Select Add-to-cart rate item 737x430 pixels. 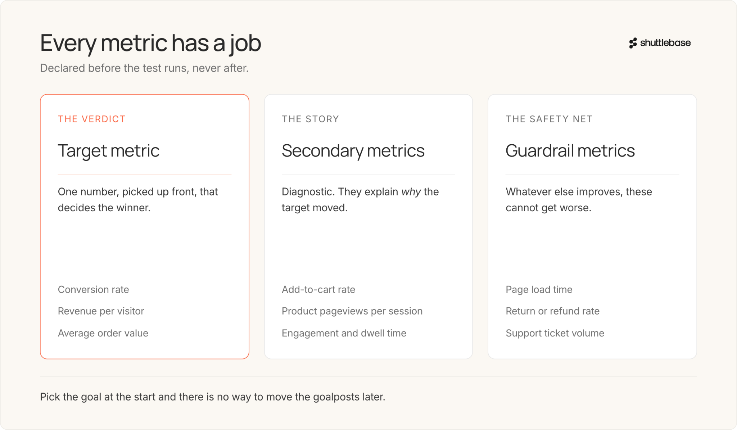click(318, 290)
